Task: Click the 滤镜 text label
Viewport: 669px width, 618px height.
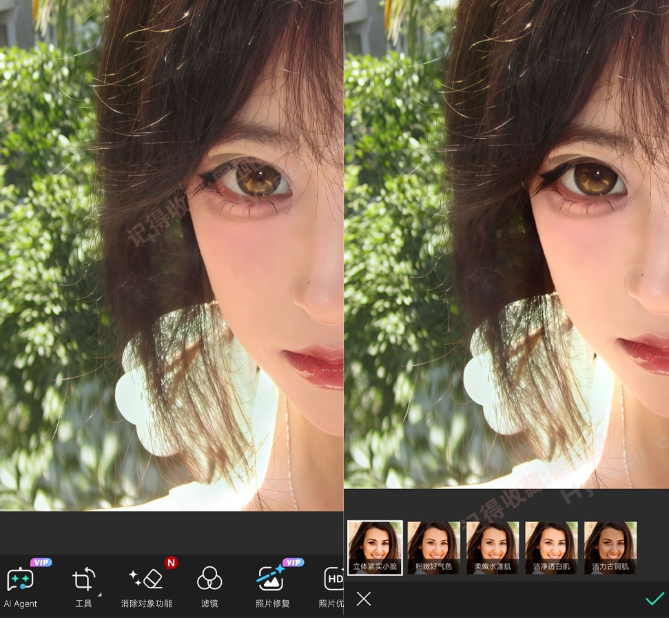Action: 209,604
